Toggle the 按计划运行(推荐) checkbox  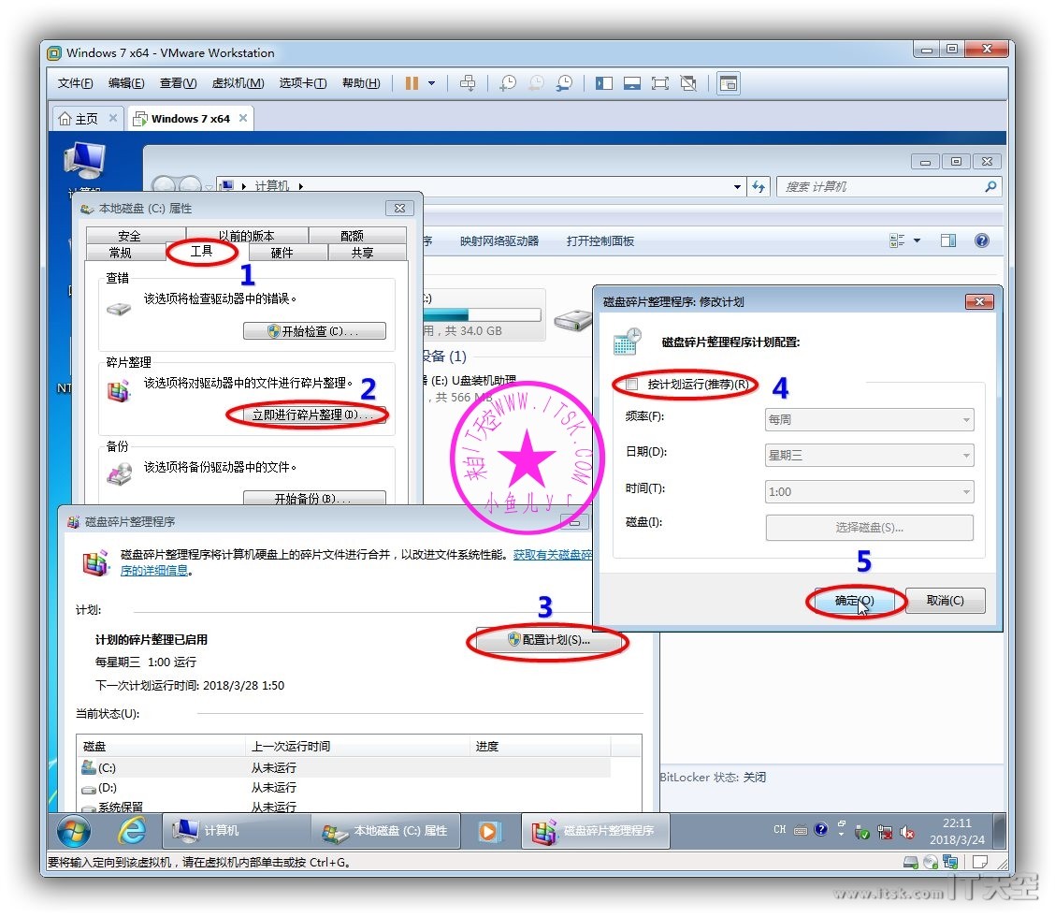[631, 385]
